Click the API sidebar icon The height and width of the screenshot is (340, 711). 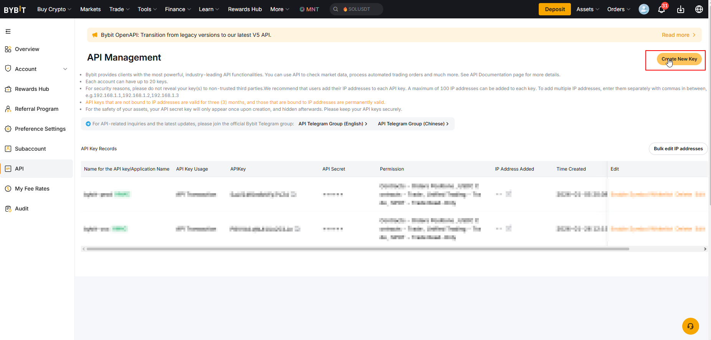8,169
